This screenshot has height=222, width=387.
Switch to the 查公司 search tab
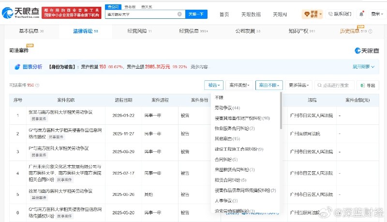tap(113, 7)
